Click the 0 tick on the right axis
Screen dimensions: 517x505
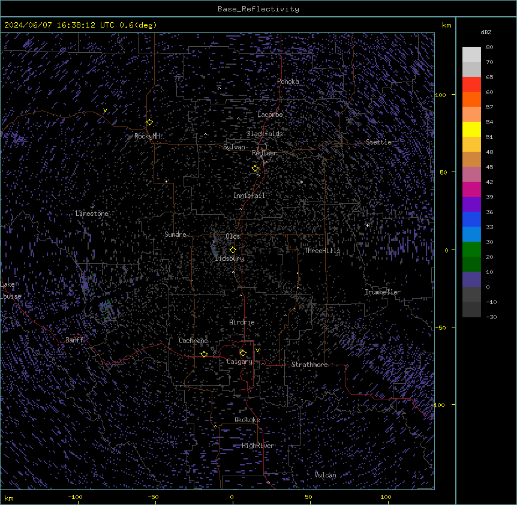click(446, 250)
